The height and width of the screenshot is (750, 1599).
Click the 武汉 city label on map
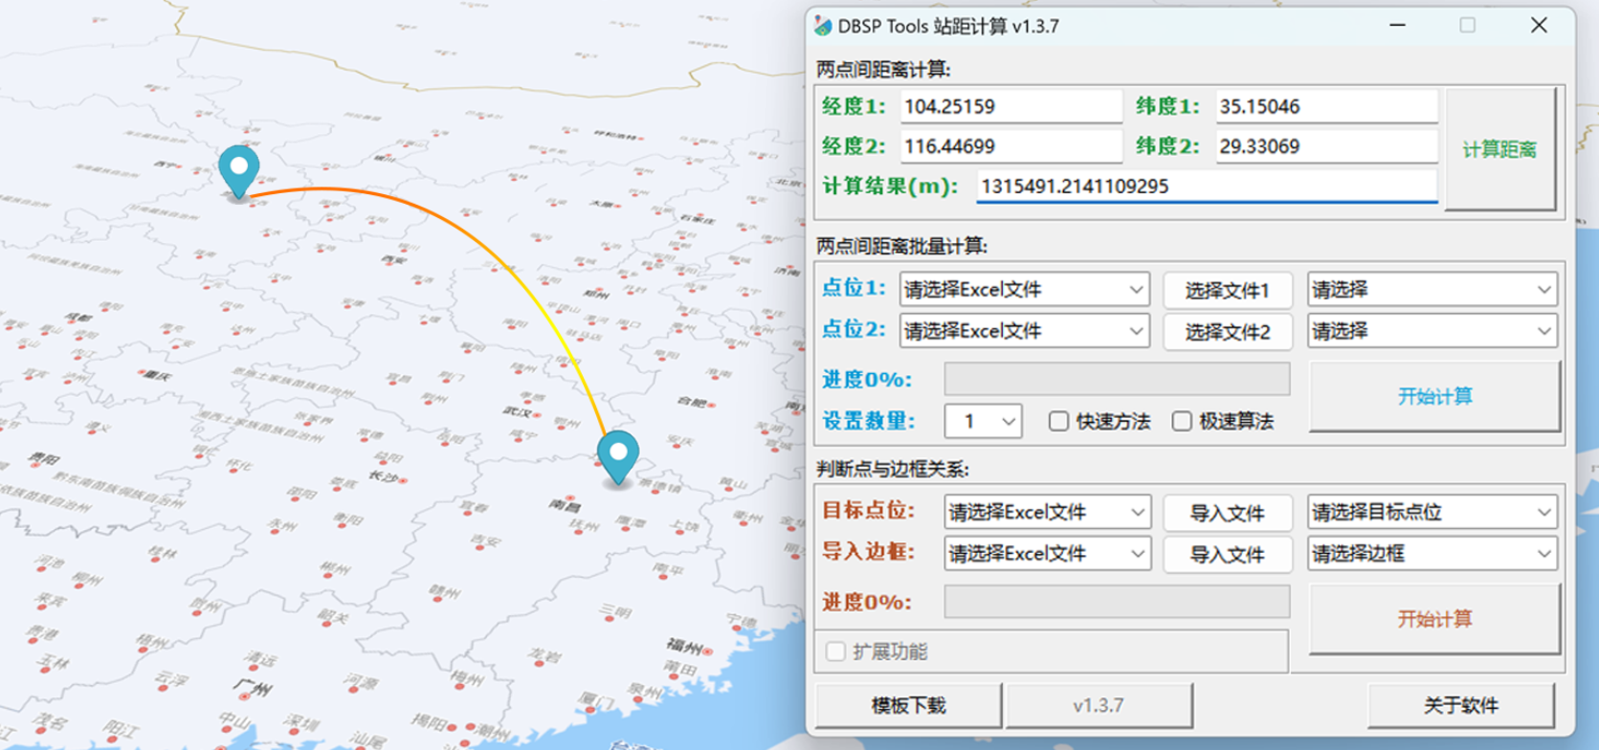[518, 410]
